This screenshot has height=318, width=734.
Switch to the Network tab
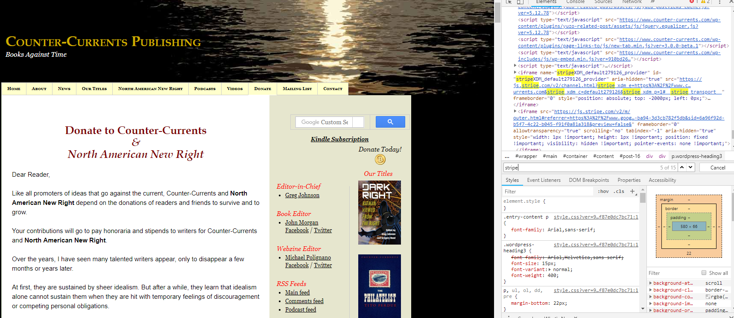click(x=632, y=2)
